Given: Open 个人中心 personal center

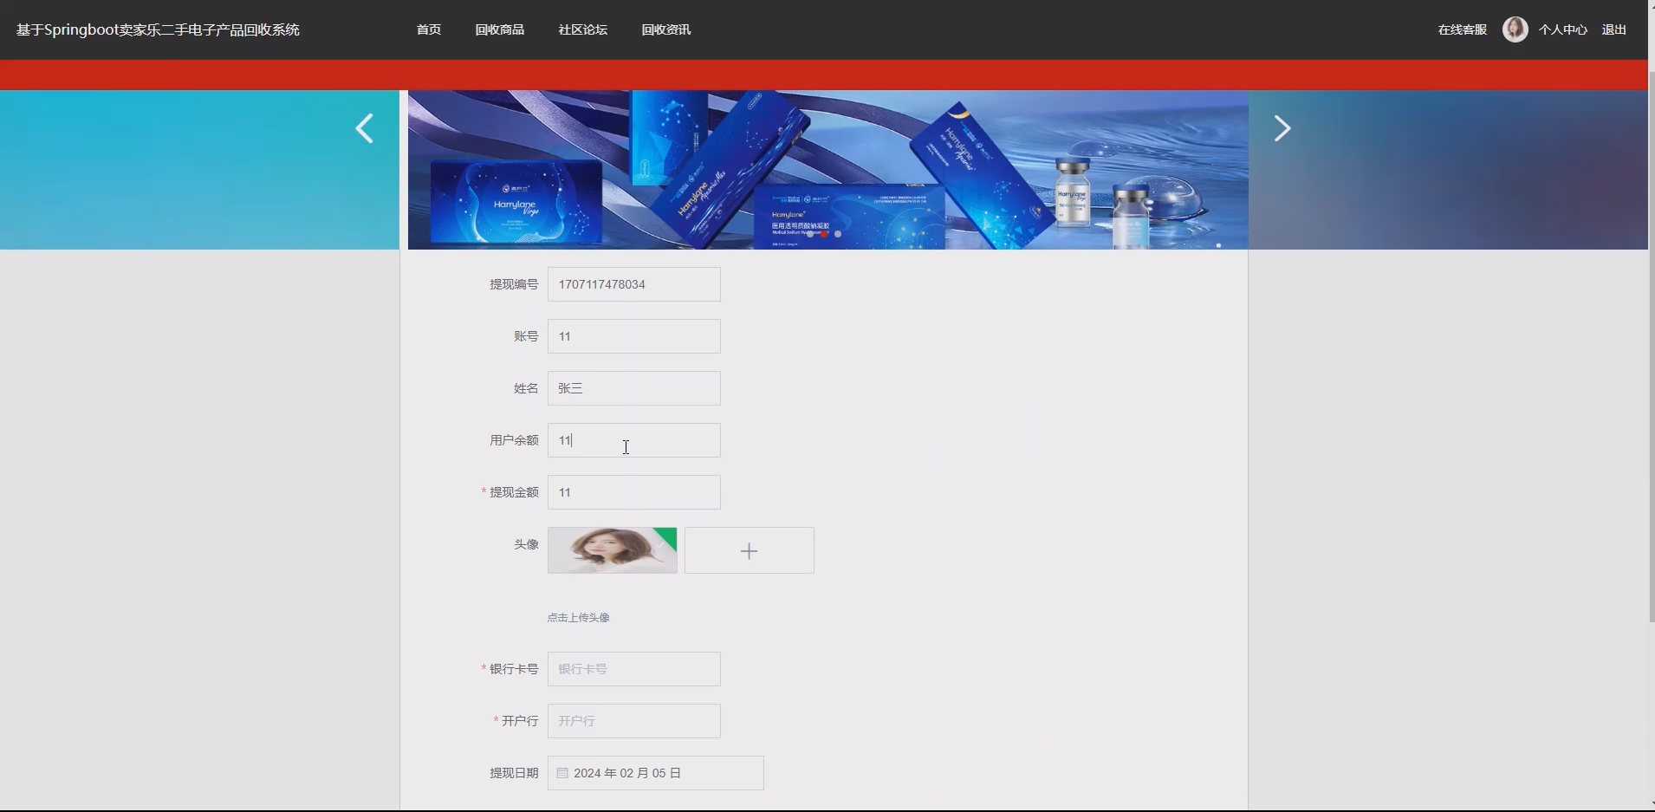Looking at the screenshot, I should coord(1563,29).
